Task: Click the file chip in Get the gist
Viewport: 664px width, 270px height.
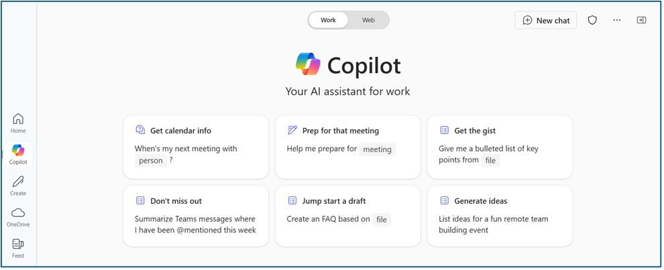Action: tap(490, 161)
